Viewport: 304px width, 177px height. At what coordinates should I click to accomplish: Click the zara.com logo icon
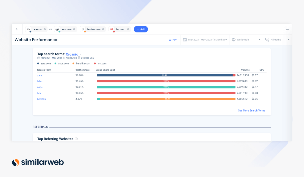[28, 29]
